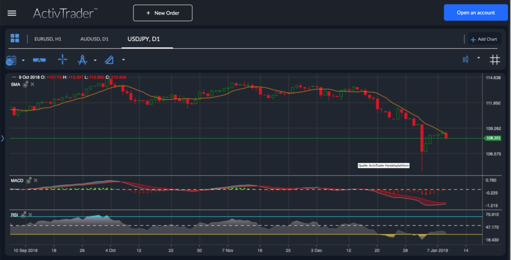The image size is (511, 260).
Task: Activate the crosshair cursor tool
Action: point(62,59)
